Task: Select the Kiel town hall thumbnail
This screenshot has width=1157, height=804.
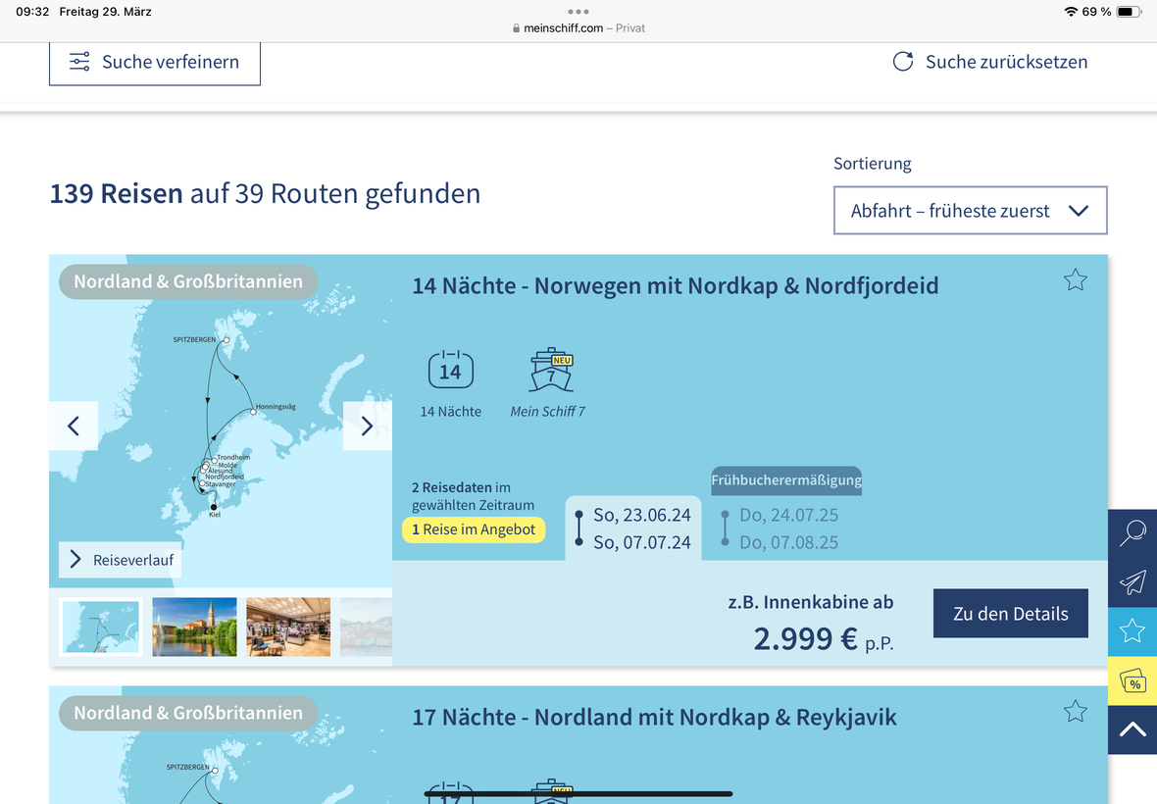Action: click(194, 627)
